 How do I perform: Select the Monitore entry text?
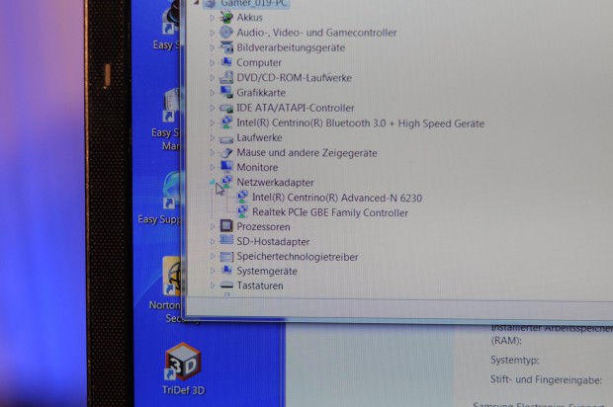pos(257,168)
